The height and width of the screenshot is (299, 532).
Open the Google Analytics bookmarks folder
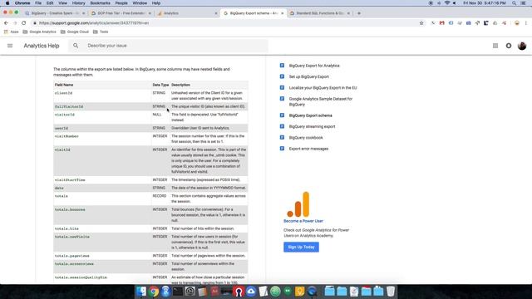[39, 32]
